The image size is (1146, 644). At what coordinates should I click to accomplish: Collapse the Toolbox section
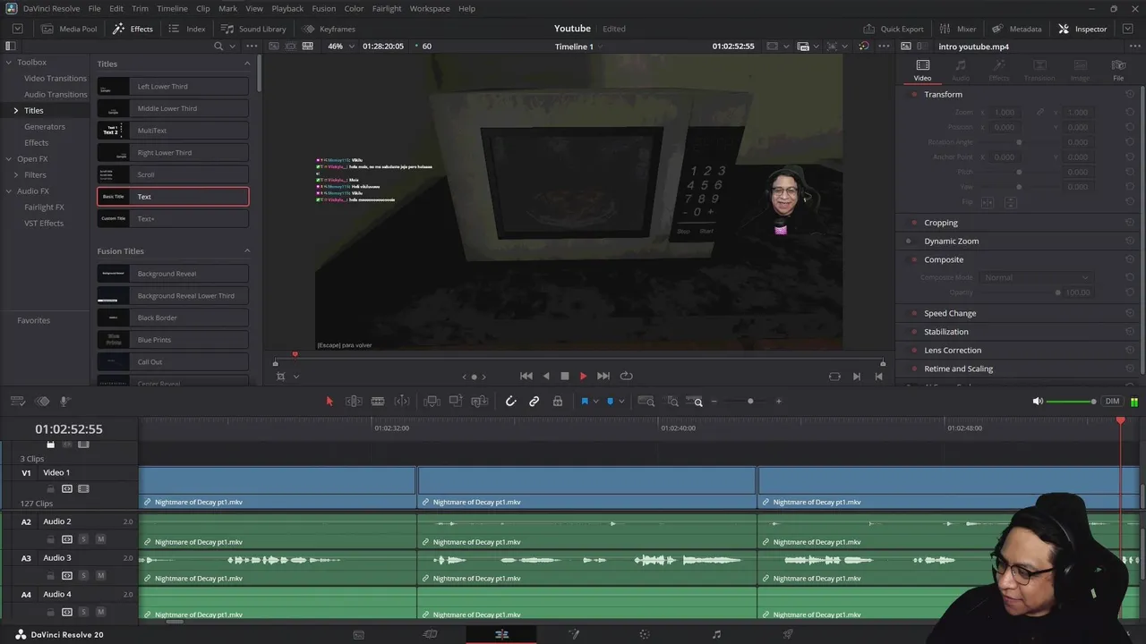coord(8,63)
